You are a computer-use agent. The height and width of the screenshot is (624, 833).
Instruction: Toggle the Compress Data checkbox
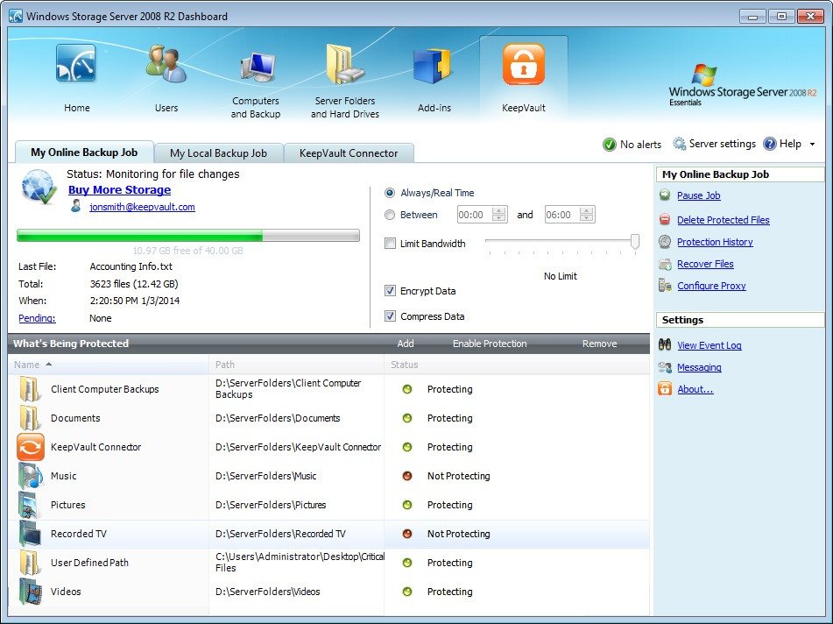click(390, 316)
